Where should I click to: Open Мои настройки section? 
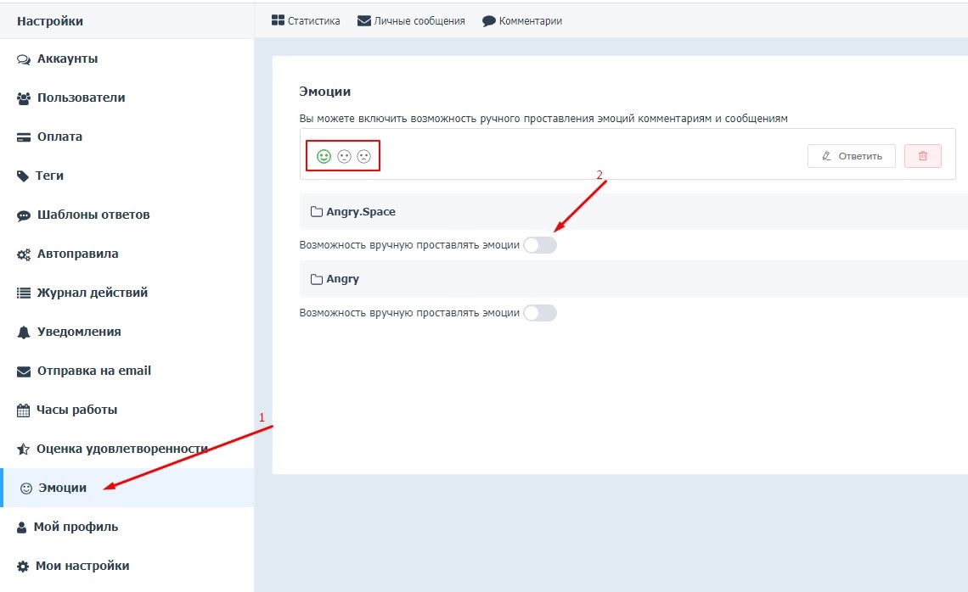[x=127, y=566]
